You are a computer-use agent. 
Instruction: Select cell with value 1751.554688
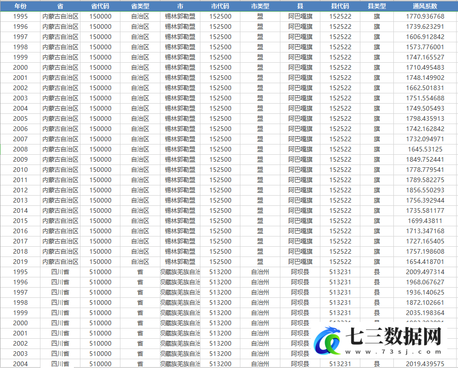[x=425, y=98]
